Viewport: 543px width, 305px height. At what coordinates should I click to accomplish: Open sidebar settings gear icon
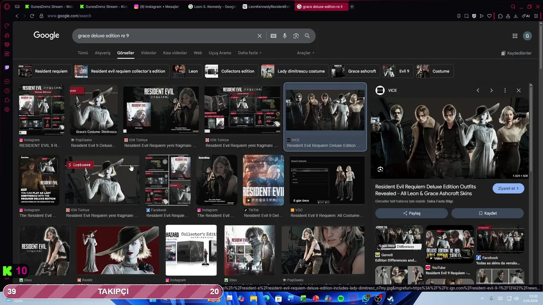7,110
